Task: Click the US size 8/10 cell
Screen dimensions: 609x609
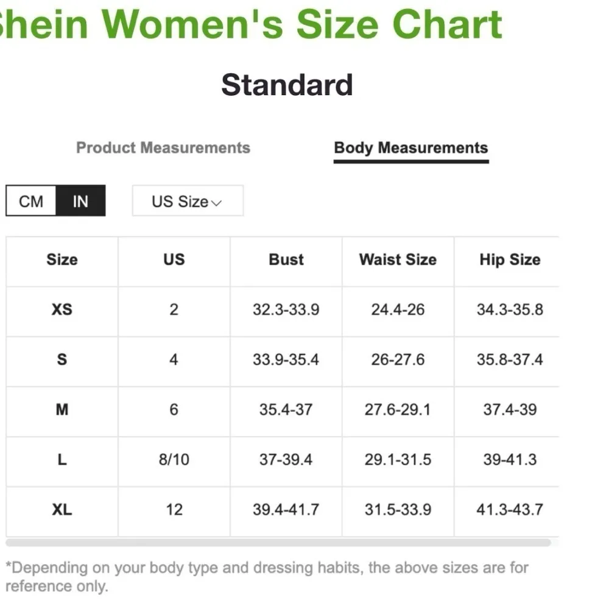Action: (x=174, y=459)
